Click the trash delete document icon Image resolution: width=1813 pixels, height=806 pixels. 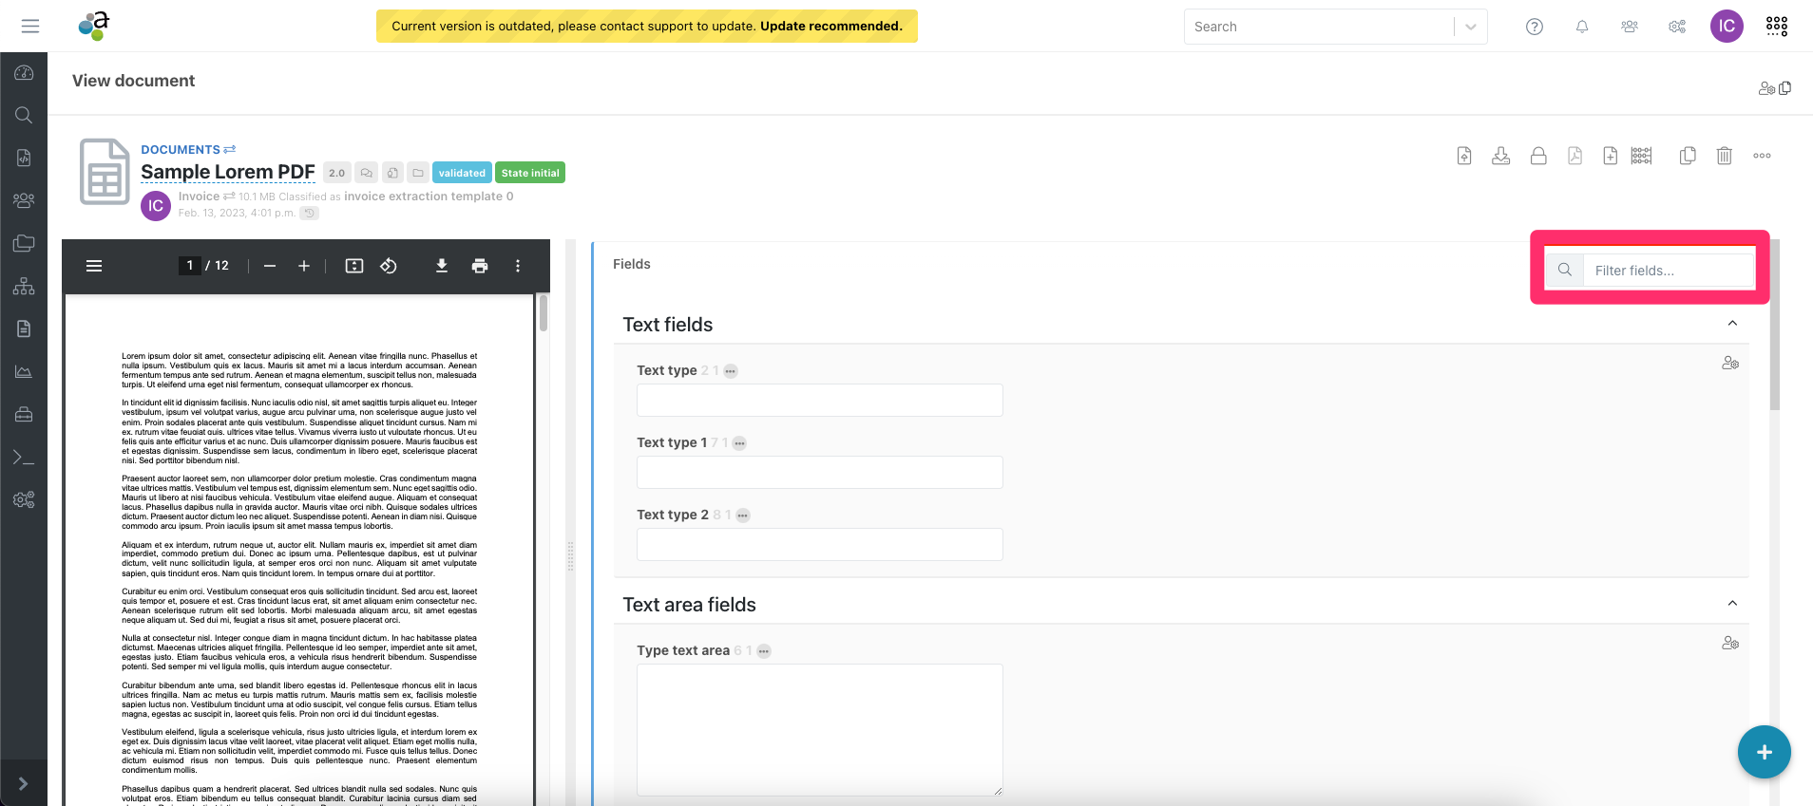click(1724, 156)
